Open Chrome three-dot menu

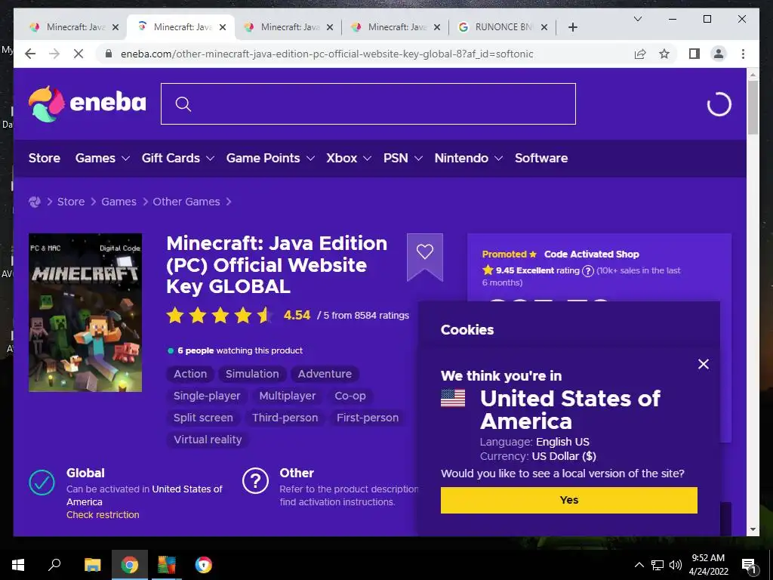pos(743,54)
